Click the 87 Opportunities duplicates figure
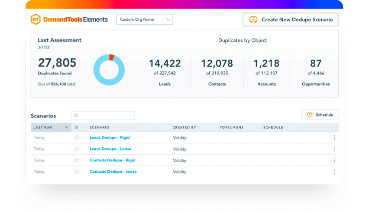This screenshot has height=213, width=369. [316, 63]
